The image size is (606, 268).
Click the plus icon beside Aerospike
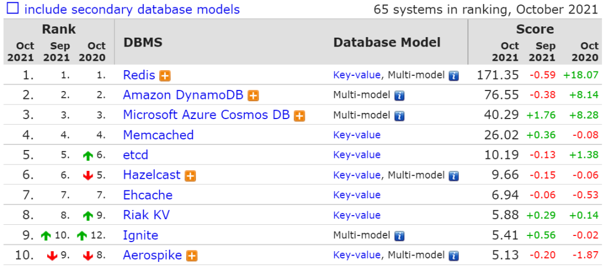pyautogui.click(x=192, y=256)
